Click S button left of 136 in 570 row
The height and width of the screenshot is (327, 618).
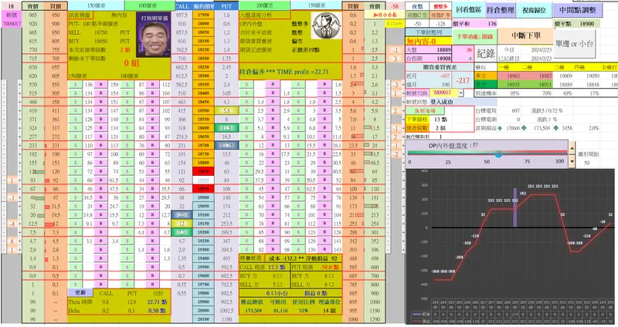point(75,85)
